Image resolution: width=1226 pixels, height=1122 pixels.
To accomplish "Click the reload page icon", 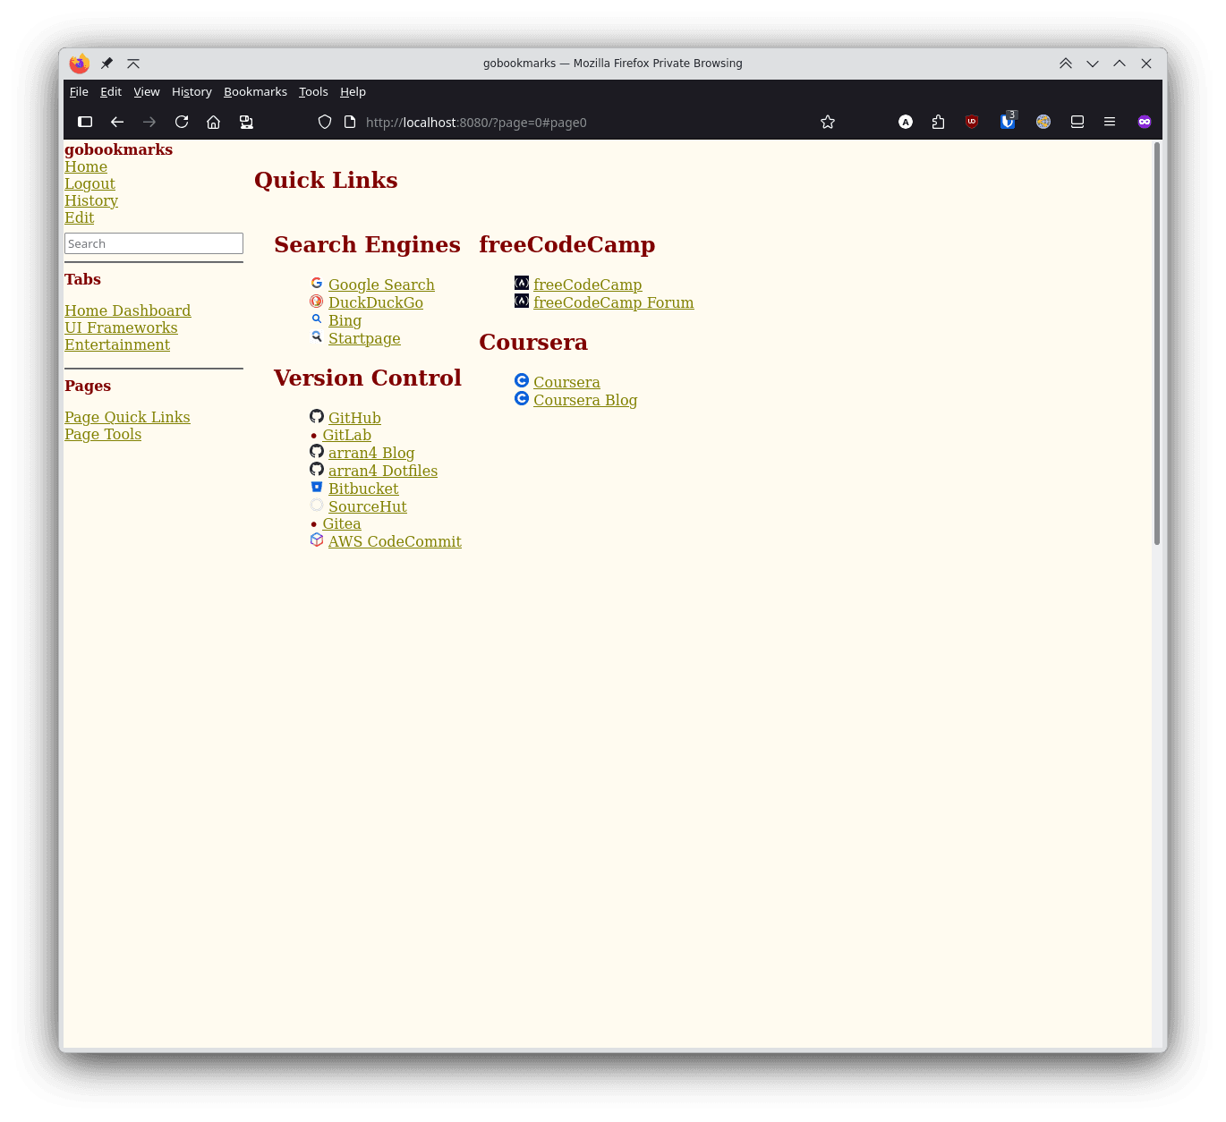I will [182, 122].
